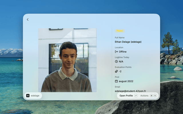Click the -2 evaluation points value

point(120,72)
